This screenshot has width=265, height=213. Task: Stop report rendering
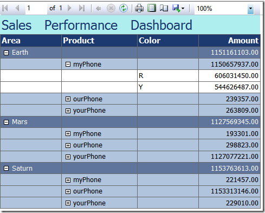111,8
